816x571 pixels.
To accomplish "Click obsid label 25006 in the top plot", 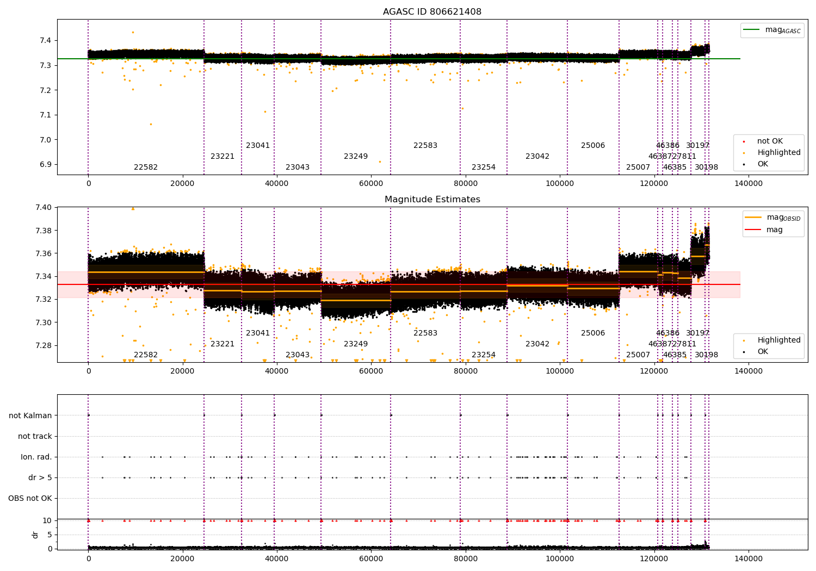I will point(593,146).
